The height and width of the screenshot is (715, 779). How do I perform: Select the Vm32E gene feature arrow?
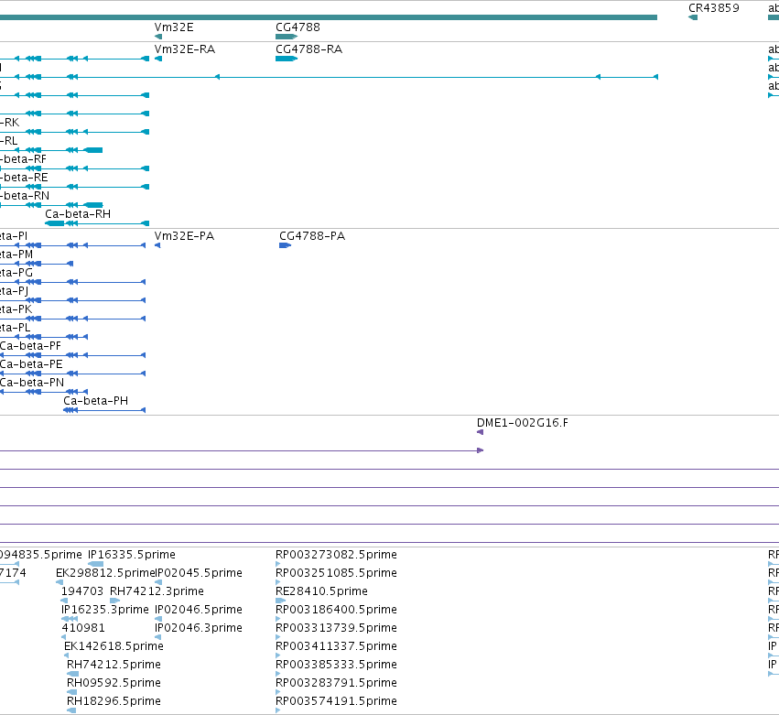tap(158, 37)
